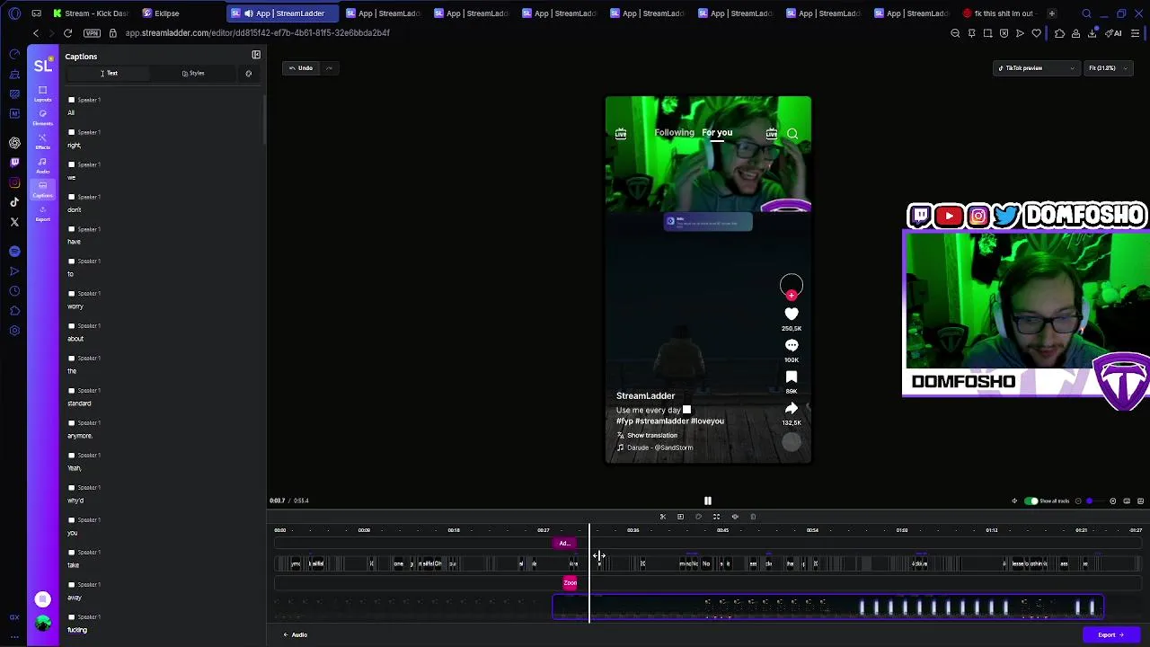Open the X icon in browser sidebar

(14, 222)
